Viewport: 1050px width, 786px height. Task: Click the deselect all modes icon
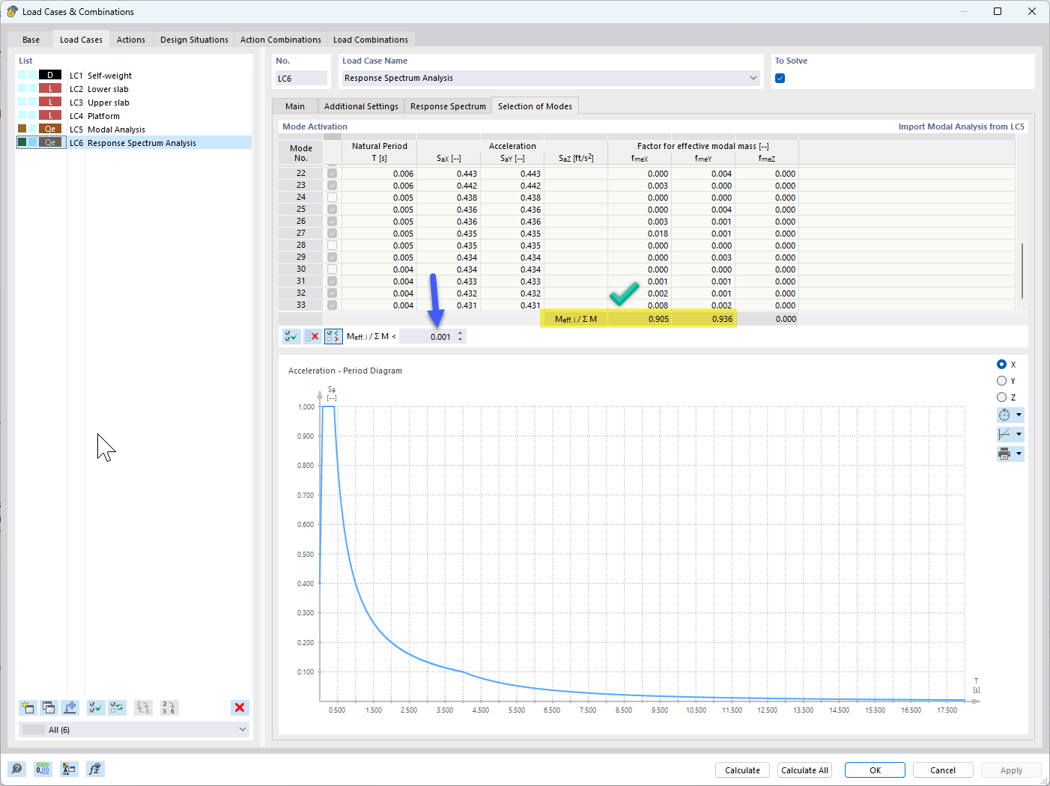(x=312, y=337)
